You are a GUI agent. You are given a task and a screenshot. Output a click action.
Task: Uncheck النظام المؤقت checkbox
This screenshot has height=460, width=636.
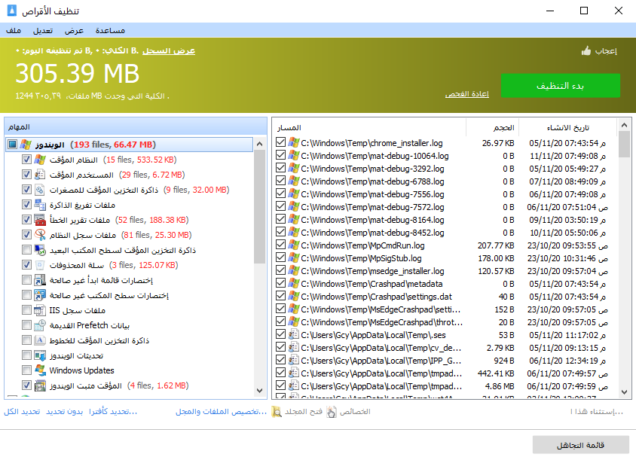[26, 160]
